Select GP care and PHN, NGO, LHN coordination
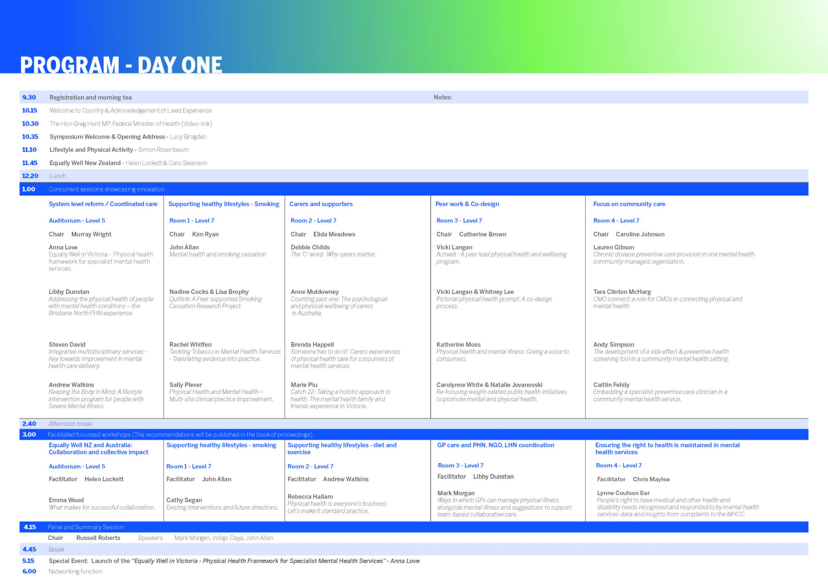 tap(496, 445)
